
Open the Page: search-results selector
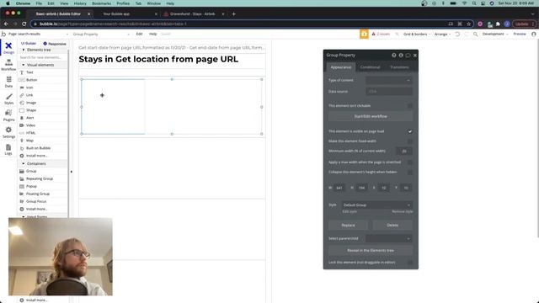click(38, 34)
